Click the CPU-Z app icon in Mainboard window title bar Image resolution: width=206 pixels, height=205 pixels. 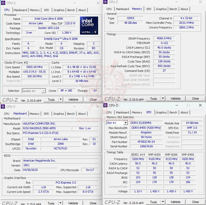tap(3, 107)
